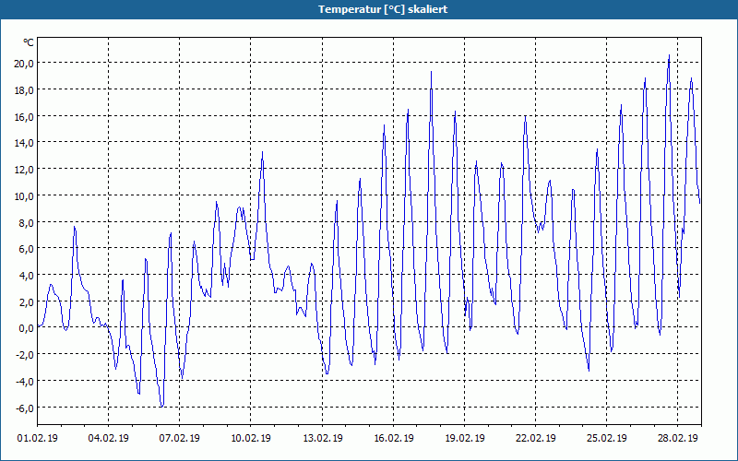Screen dimensions: 738x461
Task: Click the chart title 'Temperatur [°C] skaliert'
Action: coord(383,9)
